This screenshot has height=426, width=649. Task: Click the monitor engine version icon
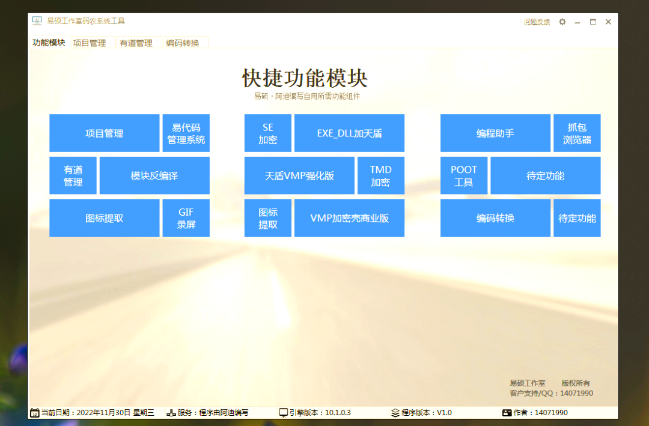(x=283, y=413)
